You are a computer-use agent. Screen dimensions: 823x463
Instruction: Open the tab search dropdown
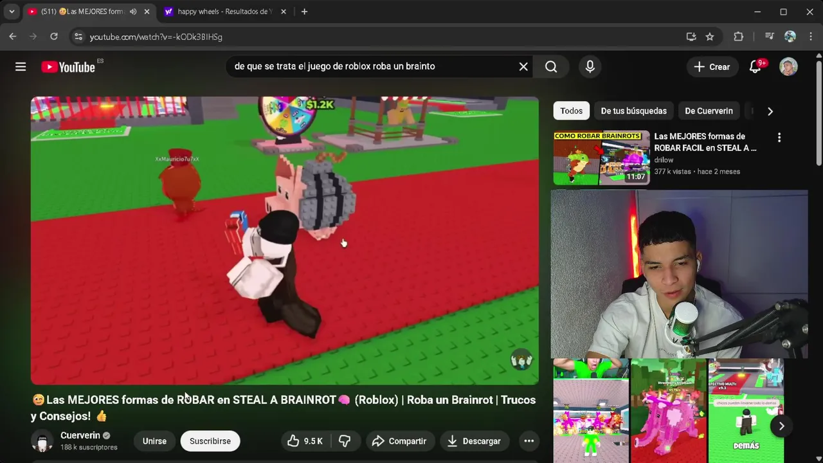pyautogui.click(x=12, y=12)
